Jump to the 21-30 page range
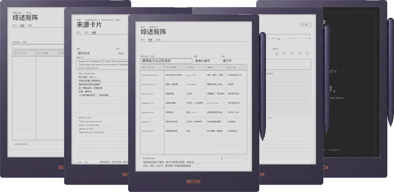The width and height of the screenshot is (394, 192). point(268,38)
